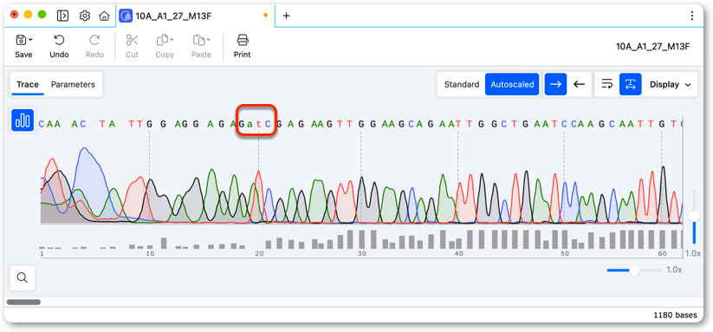Screen dimensions: 713x332
Task: Click the Print icon
Action: tap(242, 41)
